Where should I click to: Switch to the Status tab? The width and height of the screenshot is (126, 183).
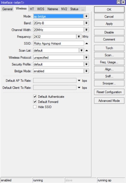(x=74, y=9)
